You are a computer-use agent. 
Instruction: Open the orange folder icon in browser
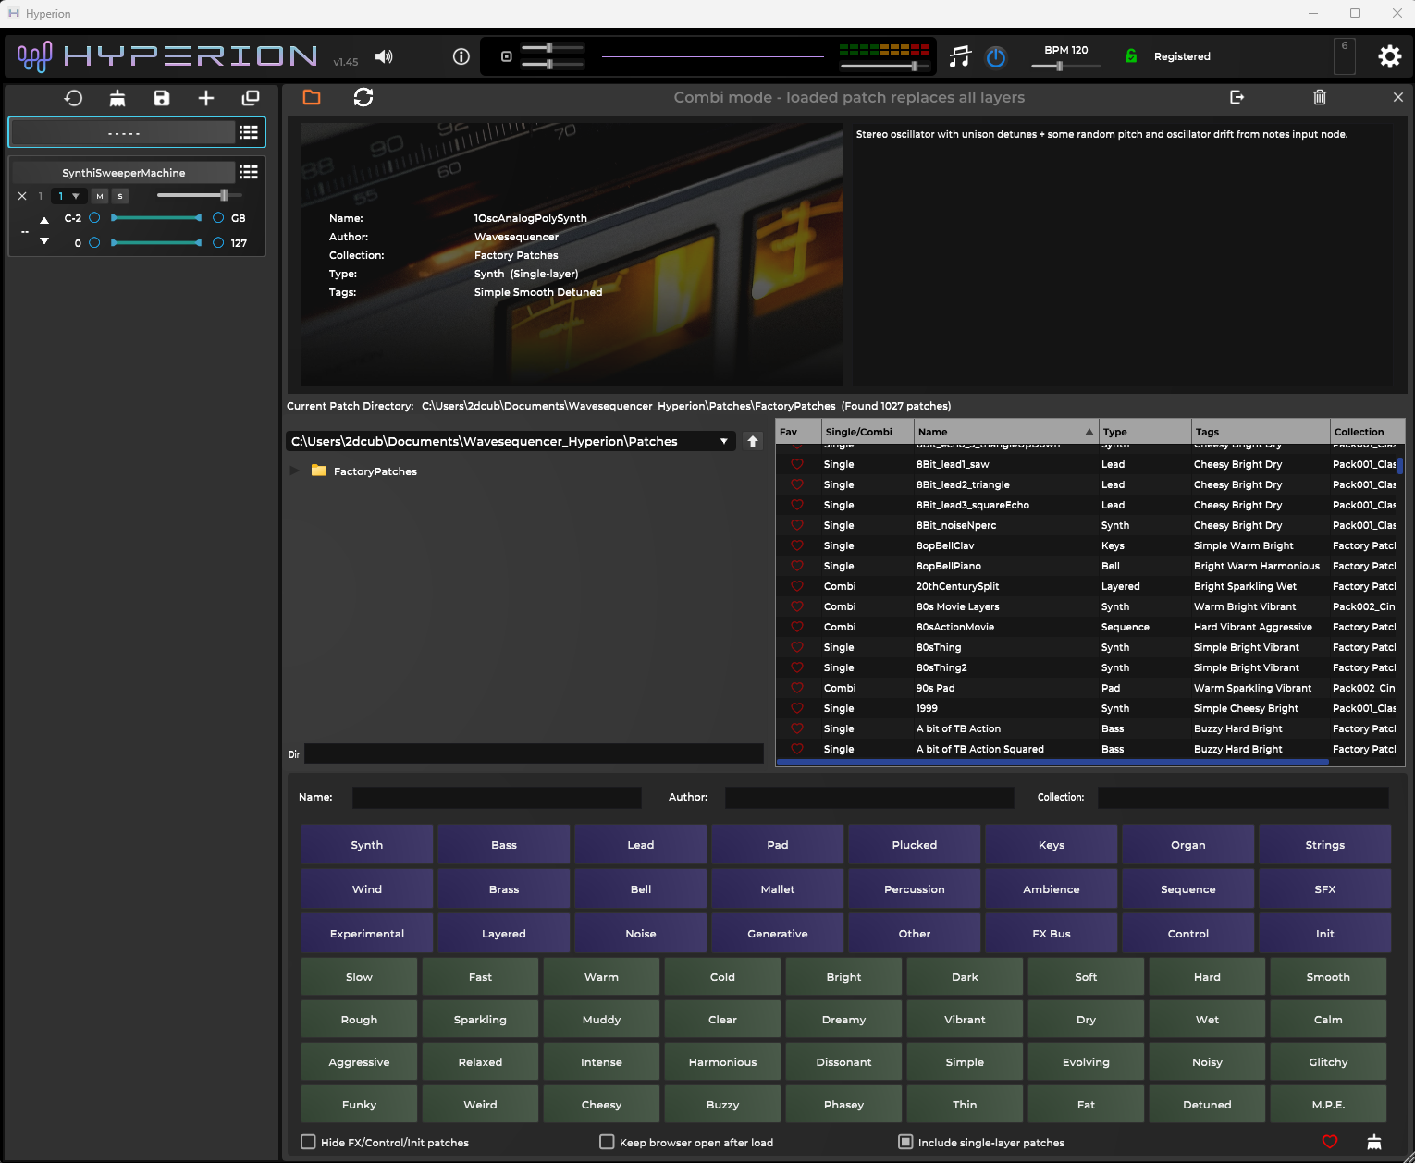tap(312, 97)
